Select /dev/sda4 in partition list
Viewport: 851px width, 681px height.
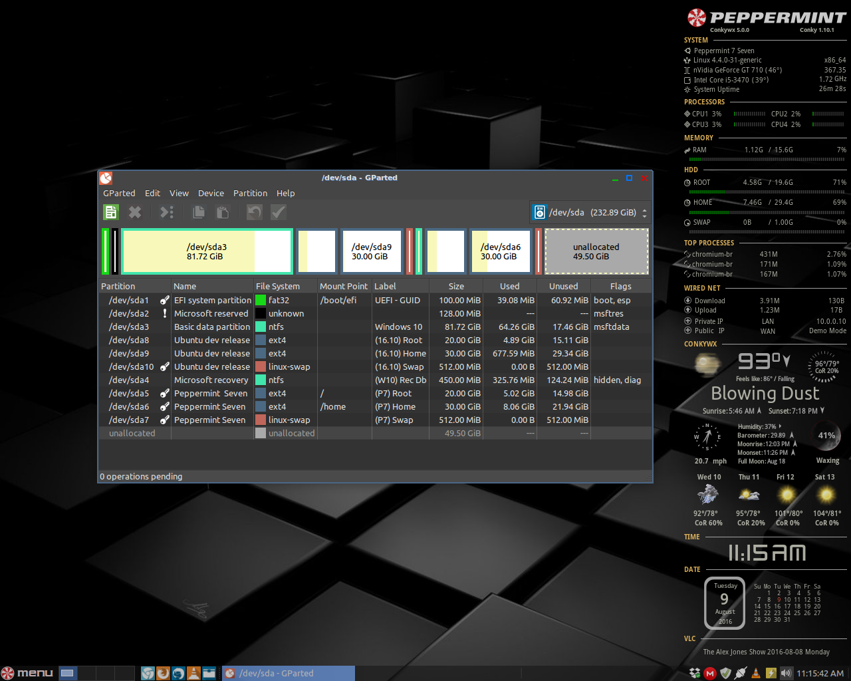[x=375, y=380]
